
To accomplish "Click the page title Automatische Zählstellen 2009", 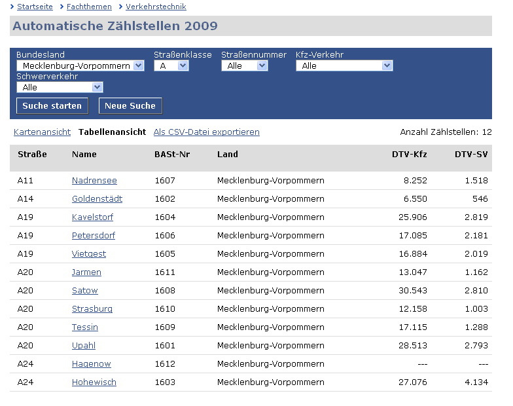I will [x=115, y=26].
